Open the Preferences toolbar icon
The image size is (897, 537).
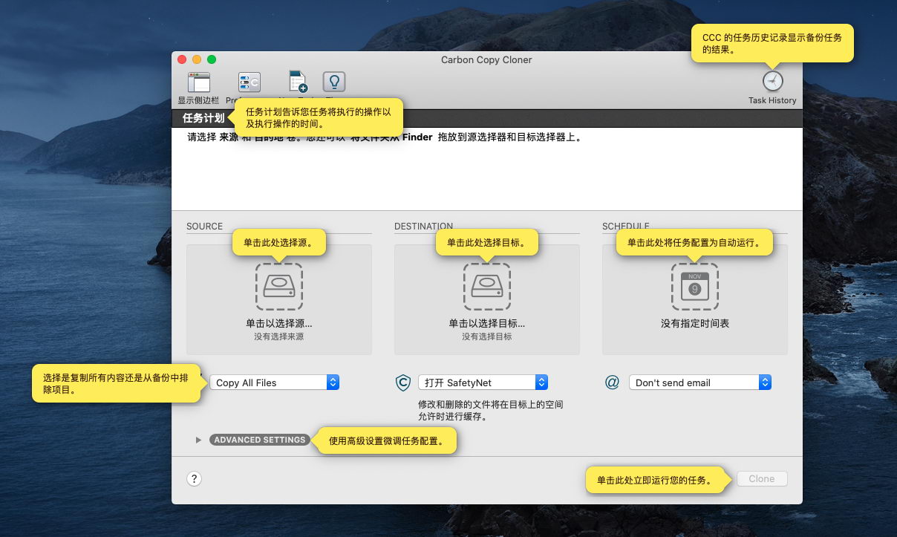pyautogui.click(x=249, y=82)
